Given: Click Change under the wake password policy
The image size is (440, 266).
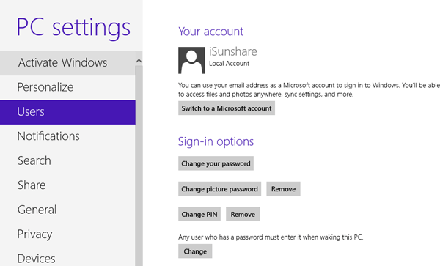Looking at the screenshot, I should 195,251.
